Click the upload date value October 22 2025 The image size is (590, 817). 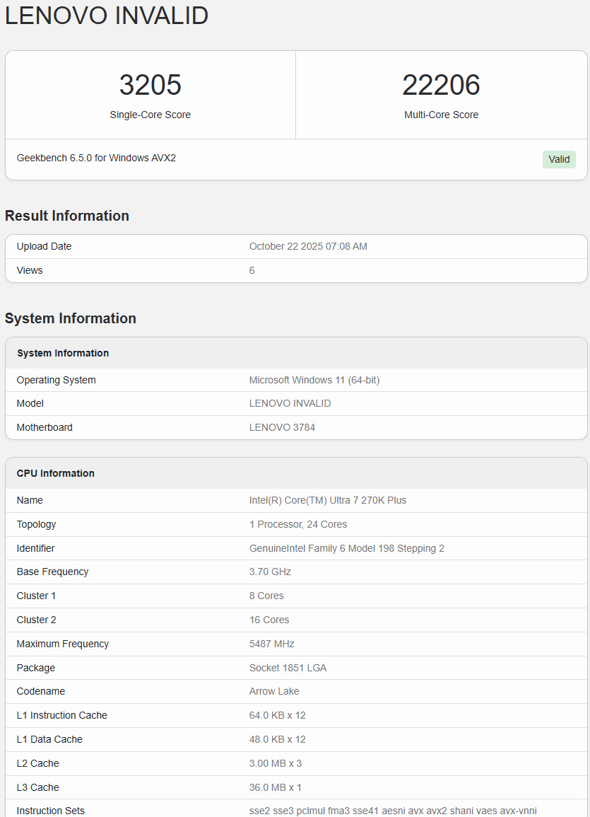[x=308, y=246]
